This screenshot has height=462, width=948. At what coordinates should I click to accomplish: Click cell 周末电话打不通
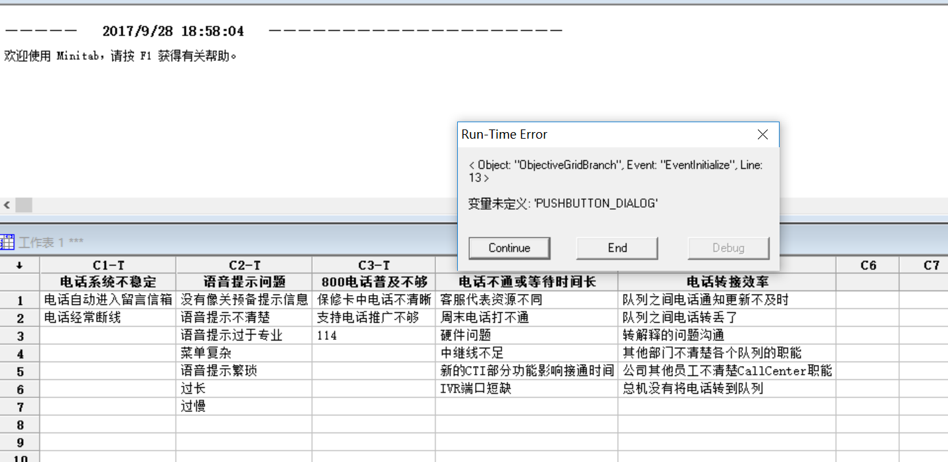[x=526, y=317]
